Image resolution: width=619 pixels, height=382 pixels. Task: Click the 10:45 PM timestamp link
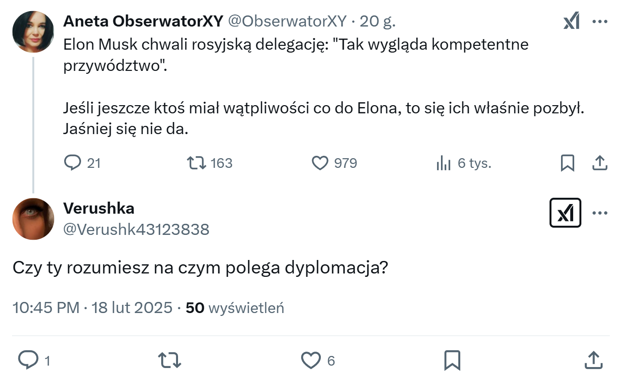click(46, 308)
